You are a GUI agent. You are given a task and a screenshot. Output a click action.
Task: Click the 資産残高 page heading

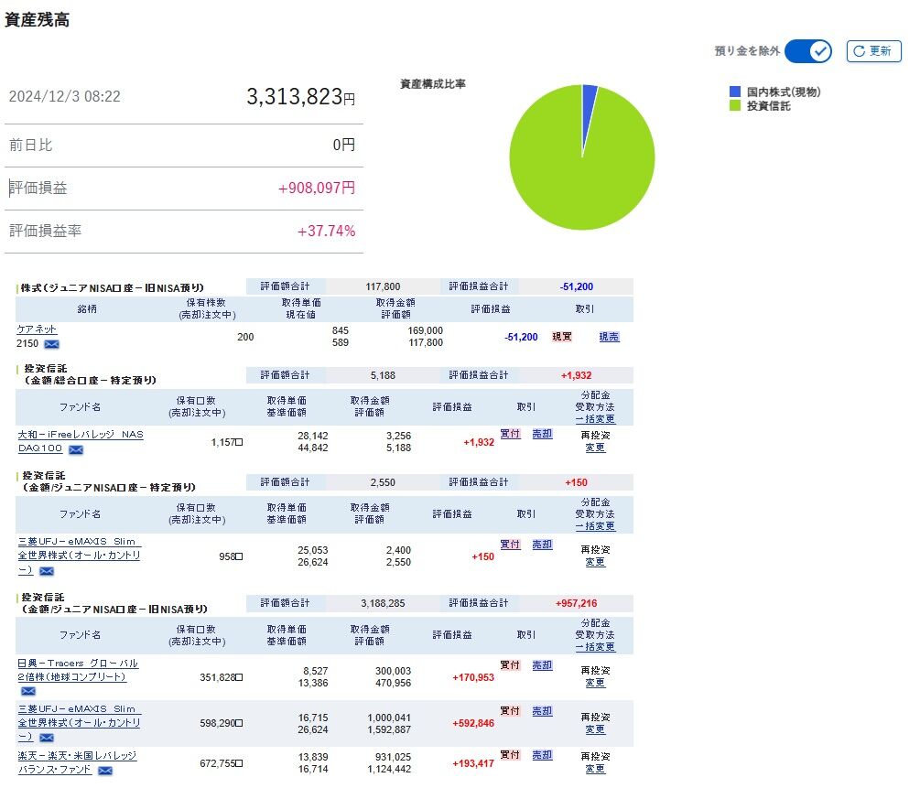[37, 20]
